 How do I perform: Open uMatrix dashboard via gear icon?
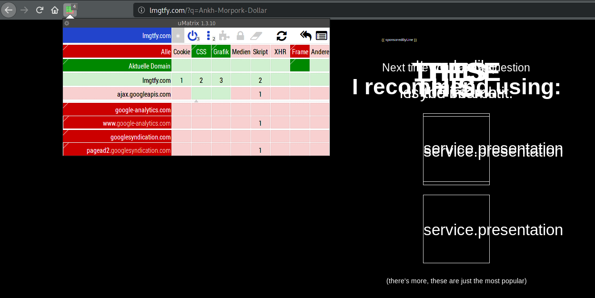[x=67, y=23]
